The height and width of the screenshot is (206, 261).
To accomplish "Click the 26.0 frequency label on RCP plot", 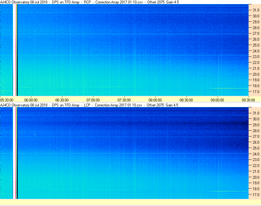I will (x=256, y=39).
